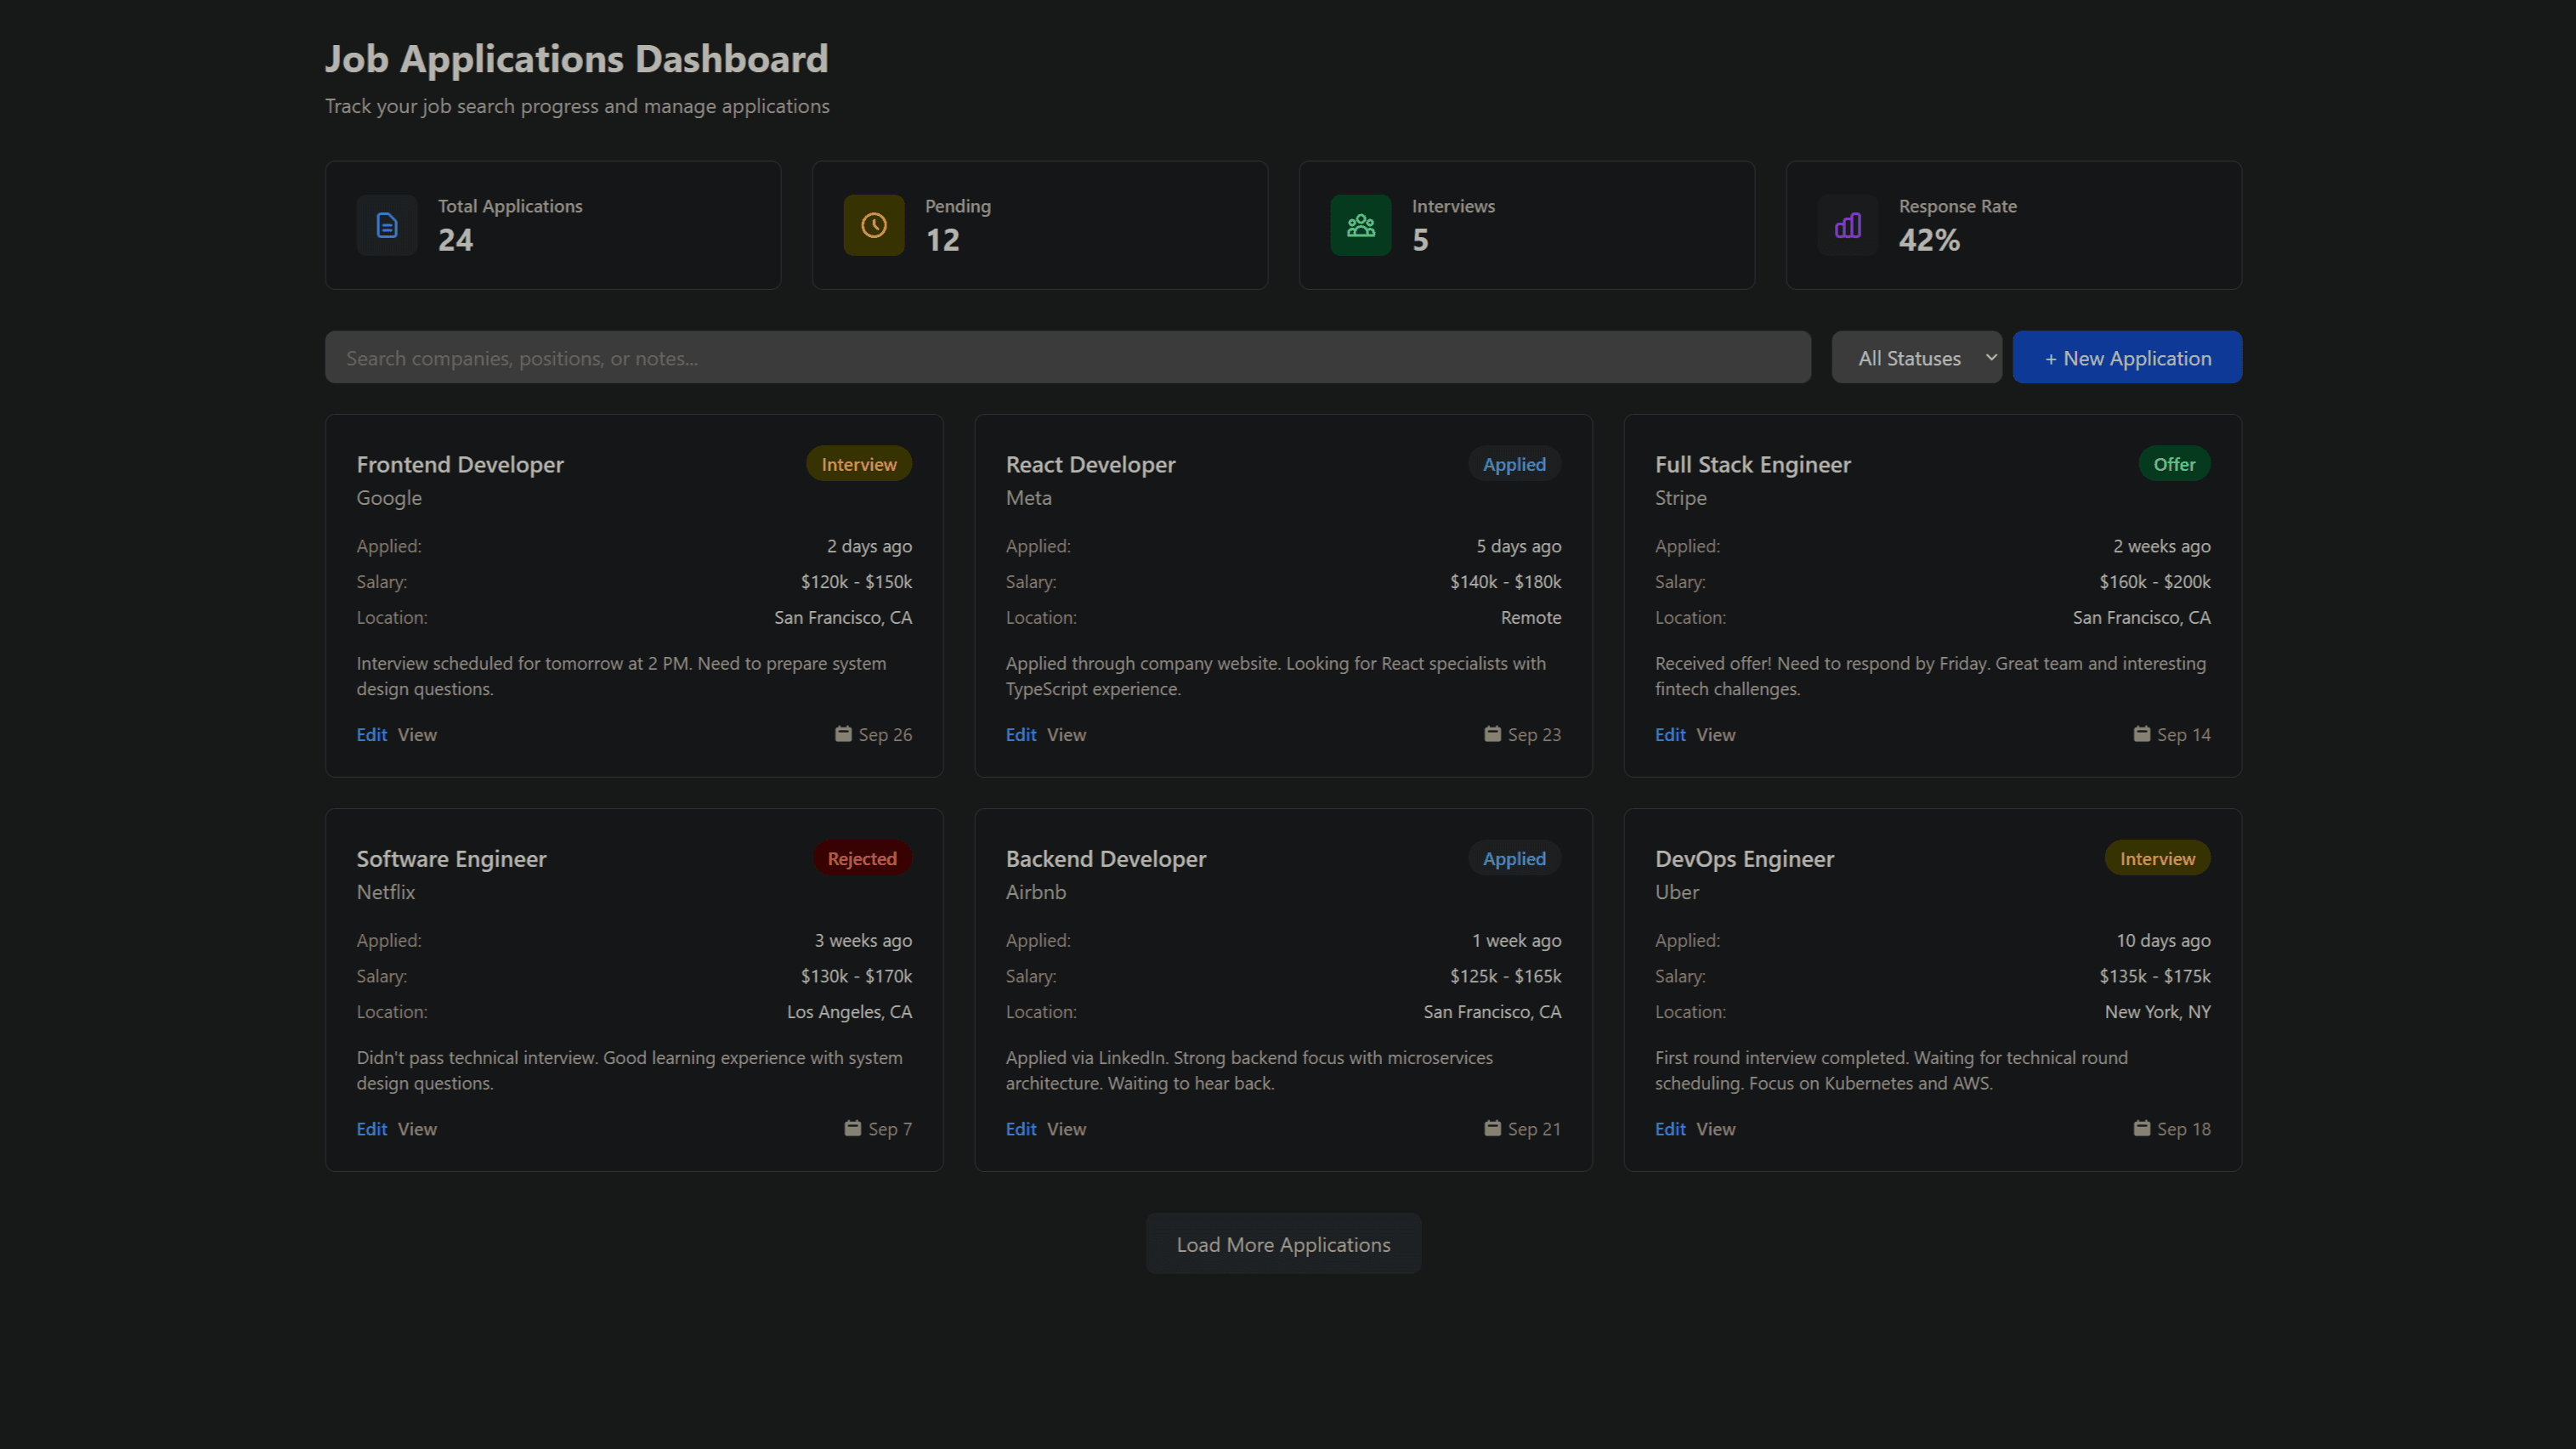Open the All Statuses dropdown
This screenshot has height=1449, width=2576.
[x=1916, y=357]
